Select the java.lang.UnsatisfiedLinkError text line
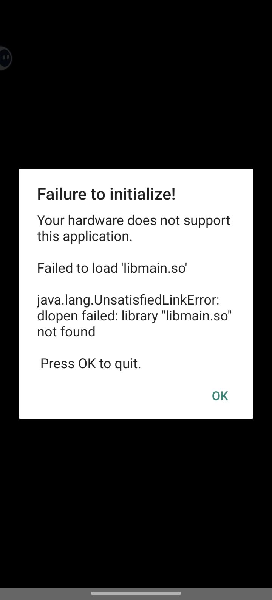Viewport: 272px width, 600px height. (128, 300)
